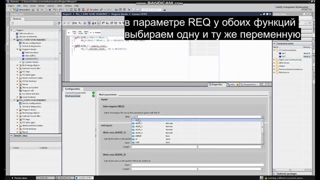Open Program info under PLC_1
This screenshot has height=180, width=320.
point(26,90)
